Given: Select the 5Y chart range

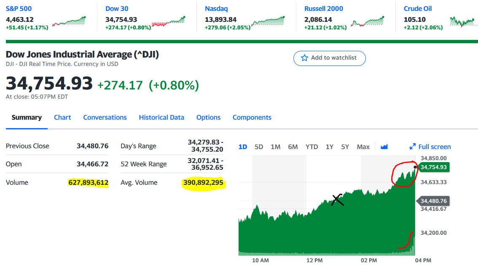Looking at the screenshot, I should pyautogui.click(x=345, y=147).
